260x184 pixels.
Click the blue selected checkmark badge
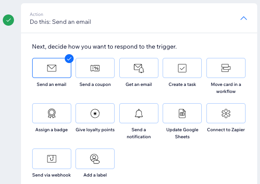click(x=69, y=58)
